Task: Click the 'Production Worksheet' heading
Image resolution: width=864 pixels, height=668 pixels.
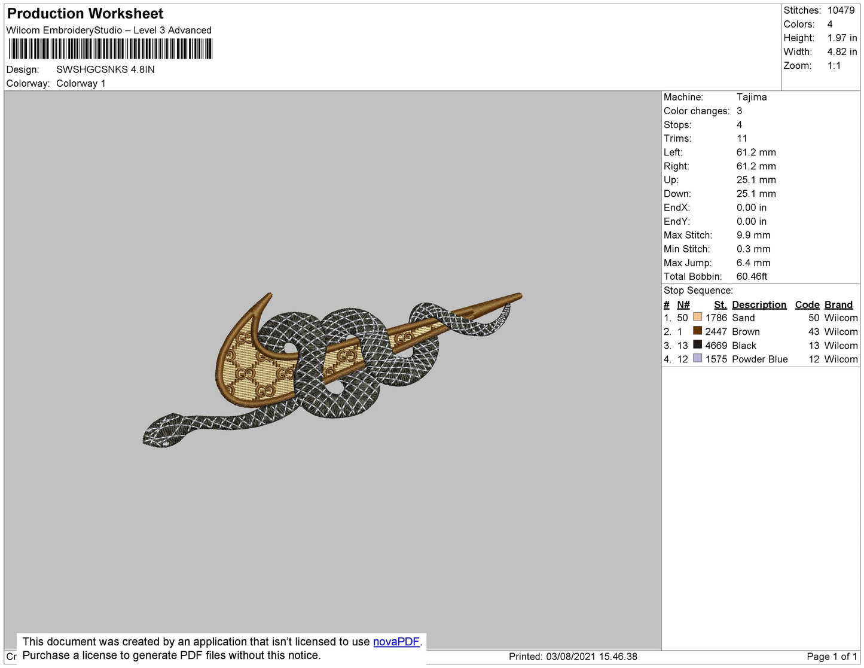Action: click(85, 14)
